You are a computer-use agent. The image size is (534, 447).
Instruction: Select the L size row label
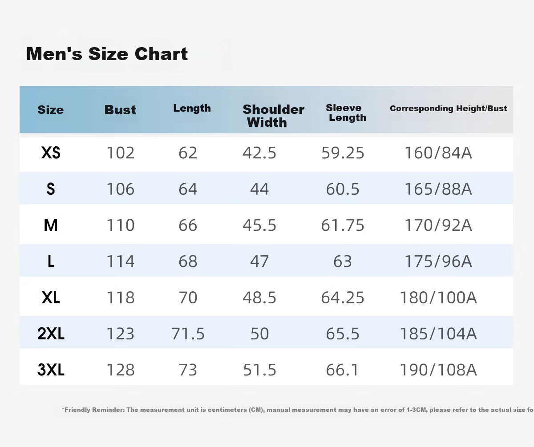pos(51,262)
